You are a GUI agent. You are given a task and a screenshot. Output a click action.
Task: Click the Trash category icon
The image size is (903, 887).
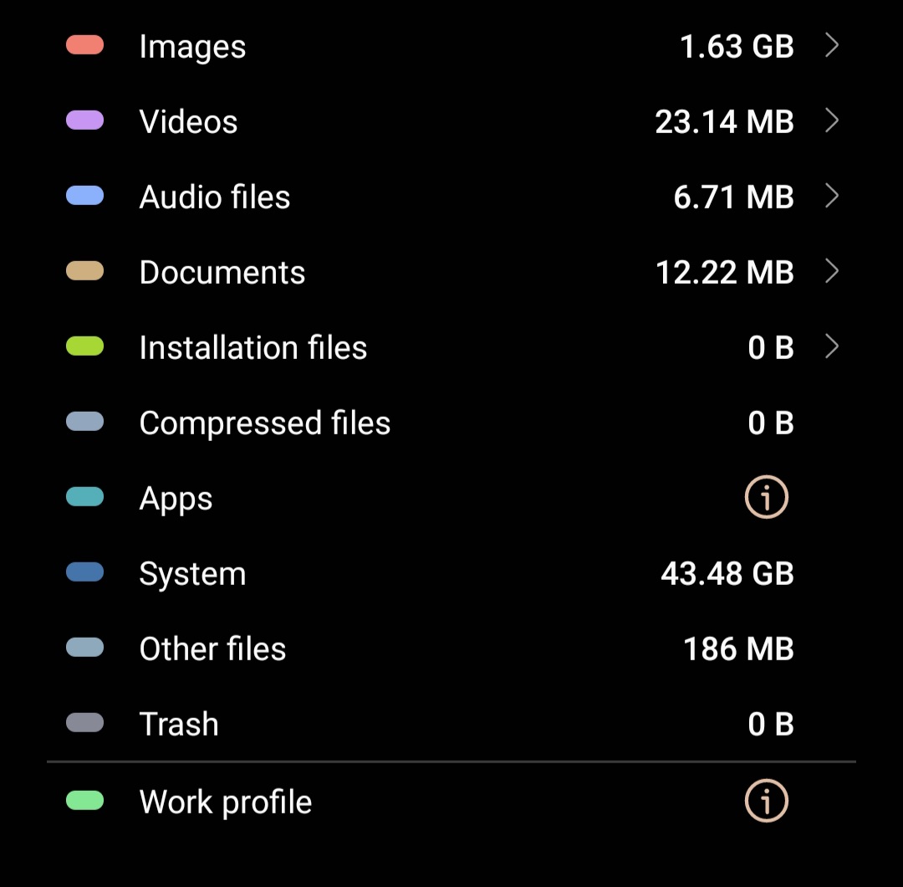[84, 723]
